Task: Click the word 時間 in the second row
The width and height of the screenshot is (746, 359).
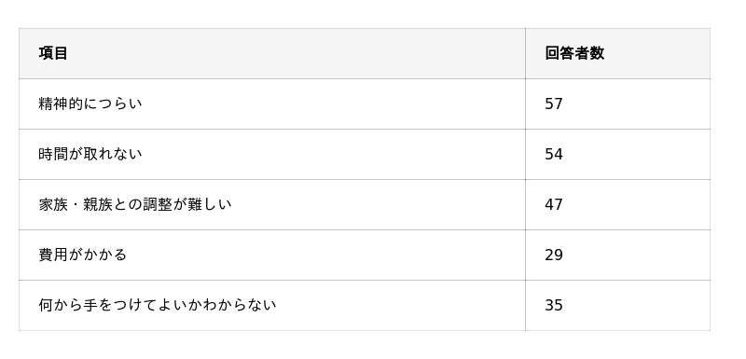Action: pyautogui.click(x=53, y=154)
